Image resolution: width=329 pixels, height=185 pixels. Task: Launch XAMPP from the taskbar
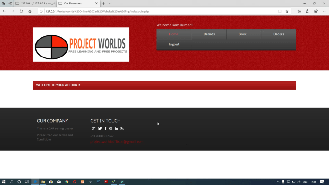coord(82,182)
